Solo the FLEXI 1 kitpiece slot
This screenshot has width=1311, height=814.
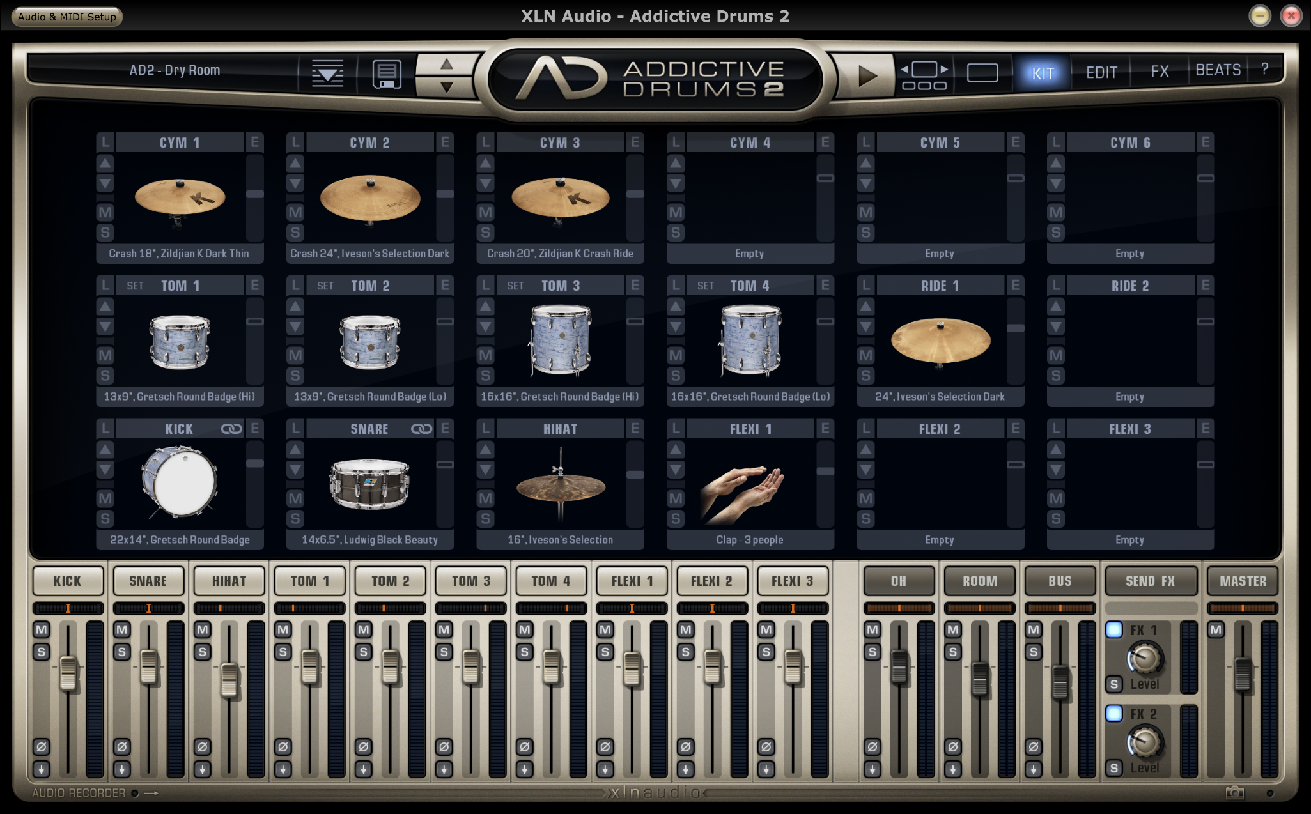click(676, 518)
